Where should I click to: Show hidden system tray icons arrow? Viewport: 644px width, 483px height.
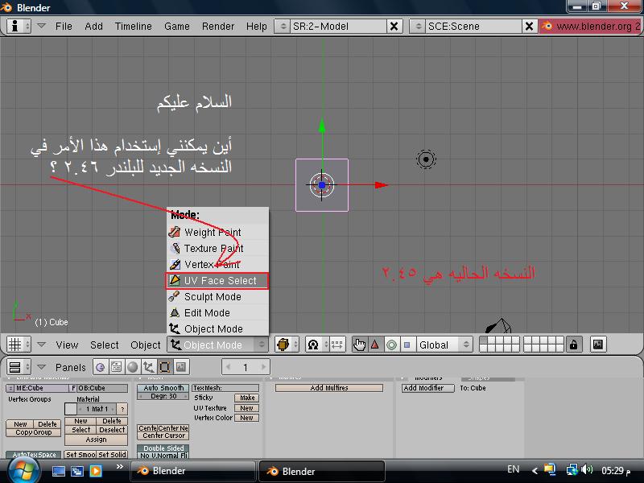[x=535, y=470]
